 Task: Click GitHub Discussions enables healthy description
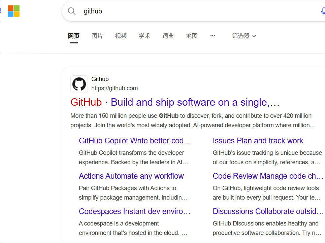pyautogui.click(x=267, y=228)
